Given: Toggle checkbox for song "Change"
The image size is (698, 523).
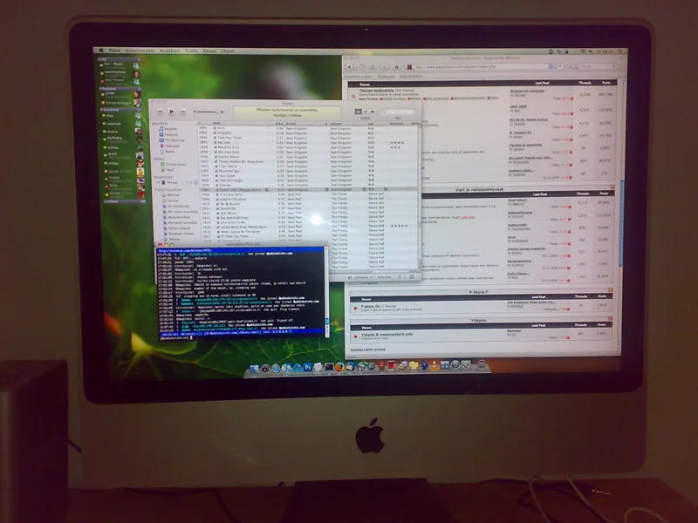Looking at the screenshot, I should pyautogui.click(x=214, y=184).
